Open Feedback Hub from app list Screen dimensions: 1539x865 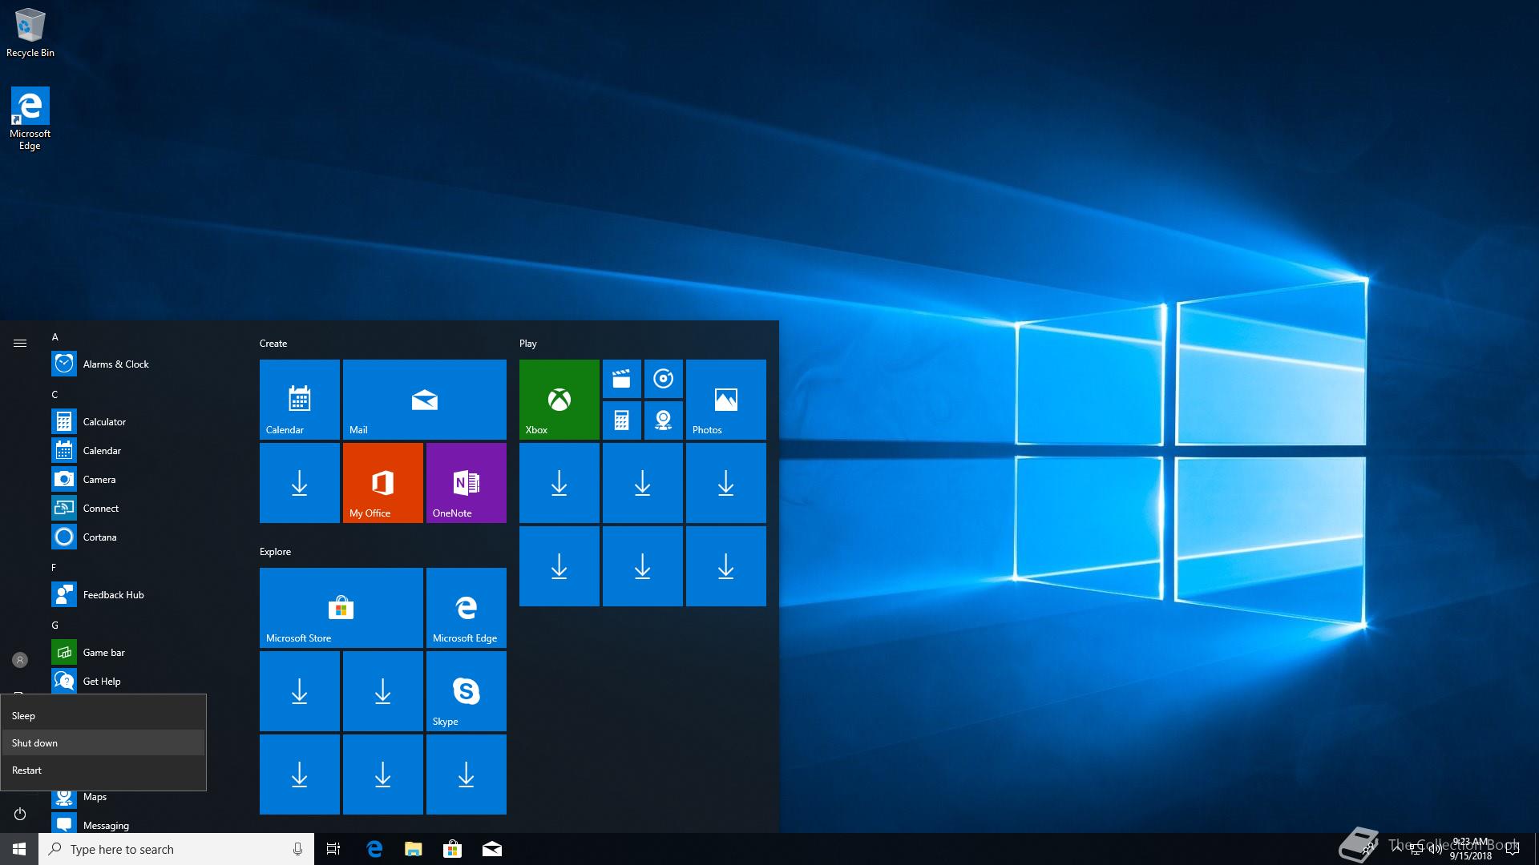coord(113,594)
